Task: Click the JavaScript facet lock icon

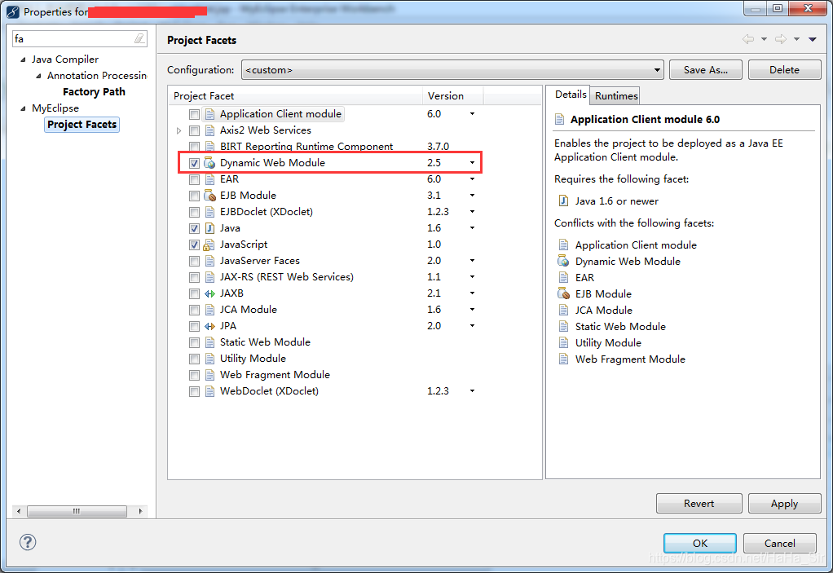Action: coord(209,245)
